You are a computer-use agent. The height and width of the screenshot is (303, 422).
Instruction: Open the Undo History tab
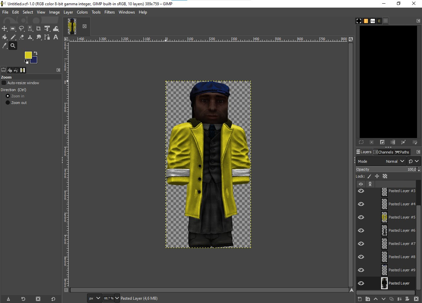tap(16, 70)
